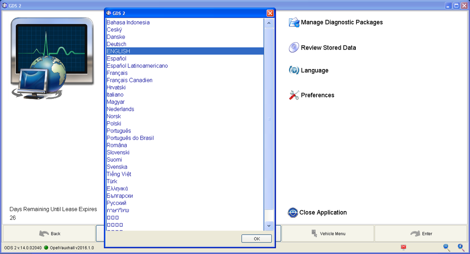Close the language dialog with X

270,13
